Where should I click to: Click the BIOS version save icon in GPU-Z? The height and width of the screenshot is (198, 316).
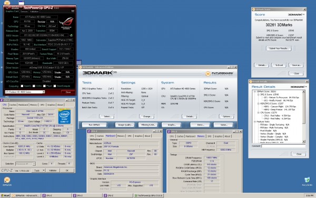[71, 35]
